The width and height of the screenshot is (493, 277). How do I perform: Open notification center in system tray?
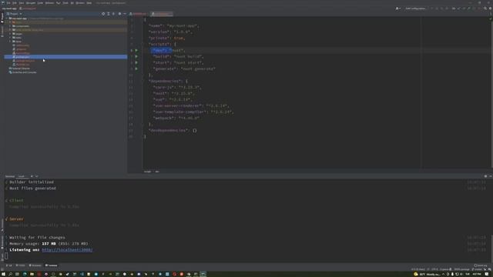[487, 274]
